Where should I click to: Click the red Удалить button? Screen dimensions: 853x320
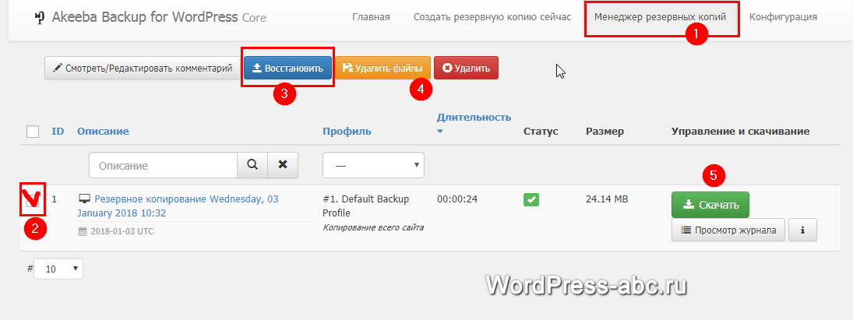[466, 69]
